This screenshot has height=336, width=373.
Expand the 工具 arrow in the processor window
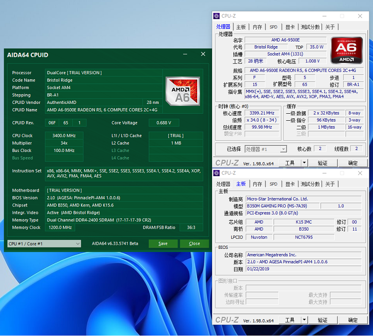tap(304, 163)
